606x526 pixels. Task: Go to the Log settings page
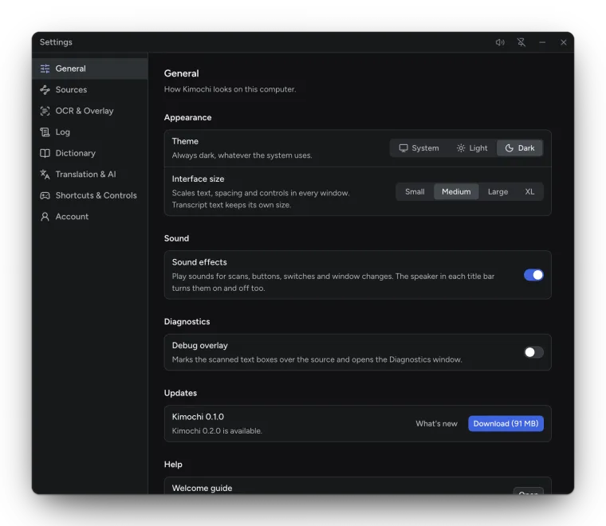(x=90, y=132)
